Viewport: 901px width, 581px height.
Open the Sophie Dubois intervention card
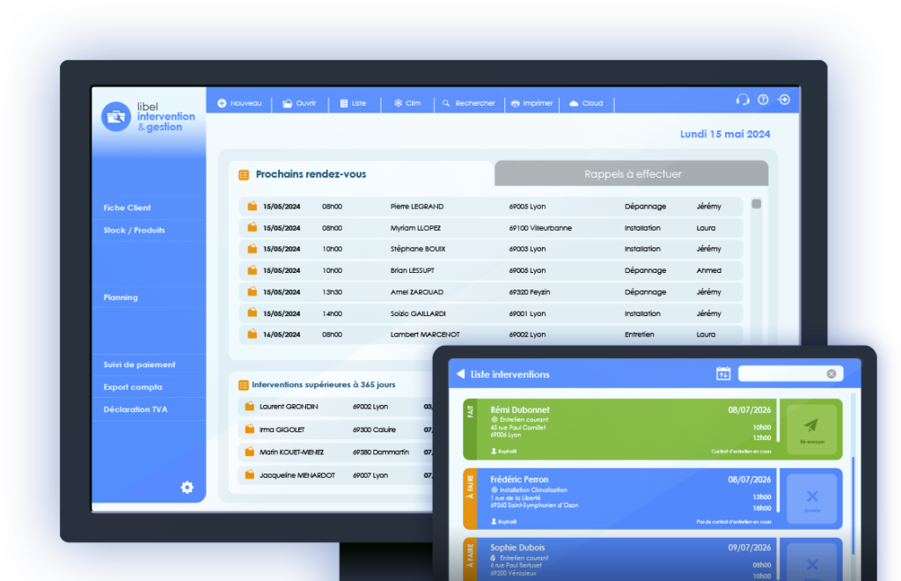(x=653, y=559)
